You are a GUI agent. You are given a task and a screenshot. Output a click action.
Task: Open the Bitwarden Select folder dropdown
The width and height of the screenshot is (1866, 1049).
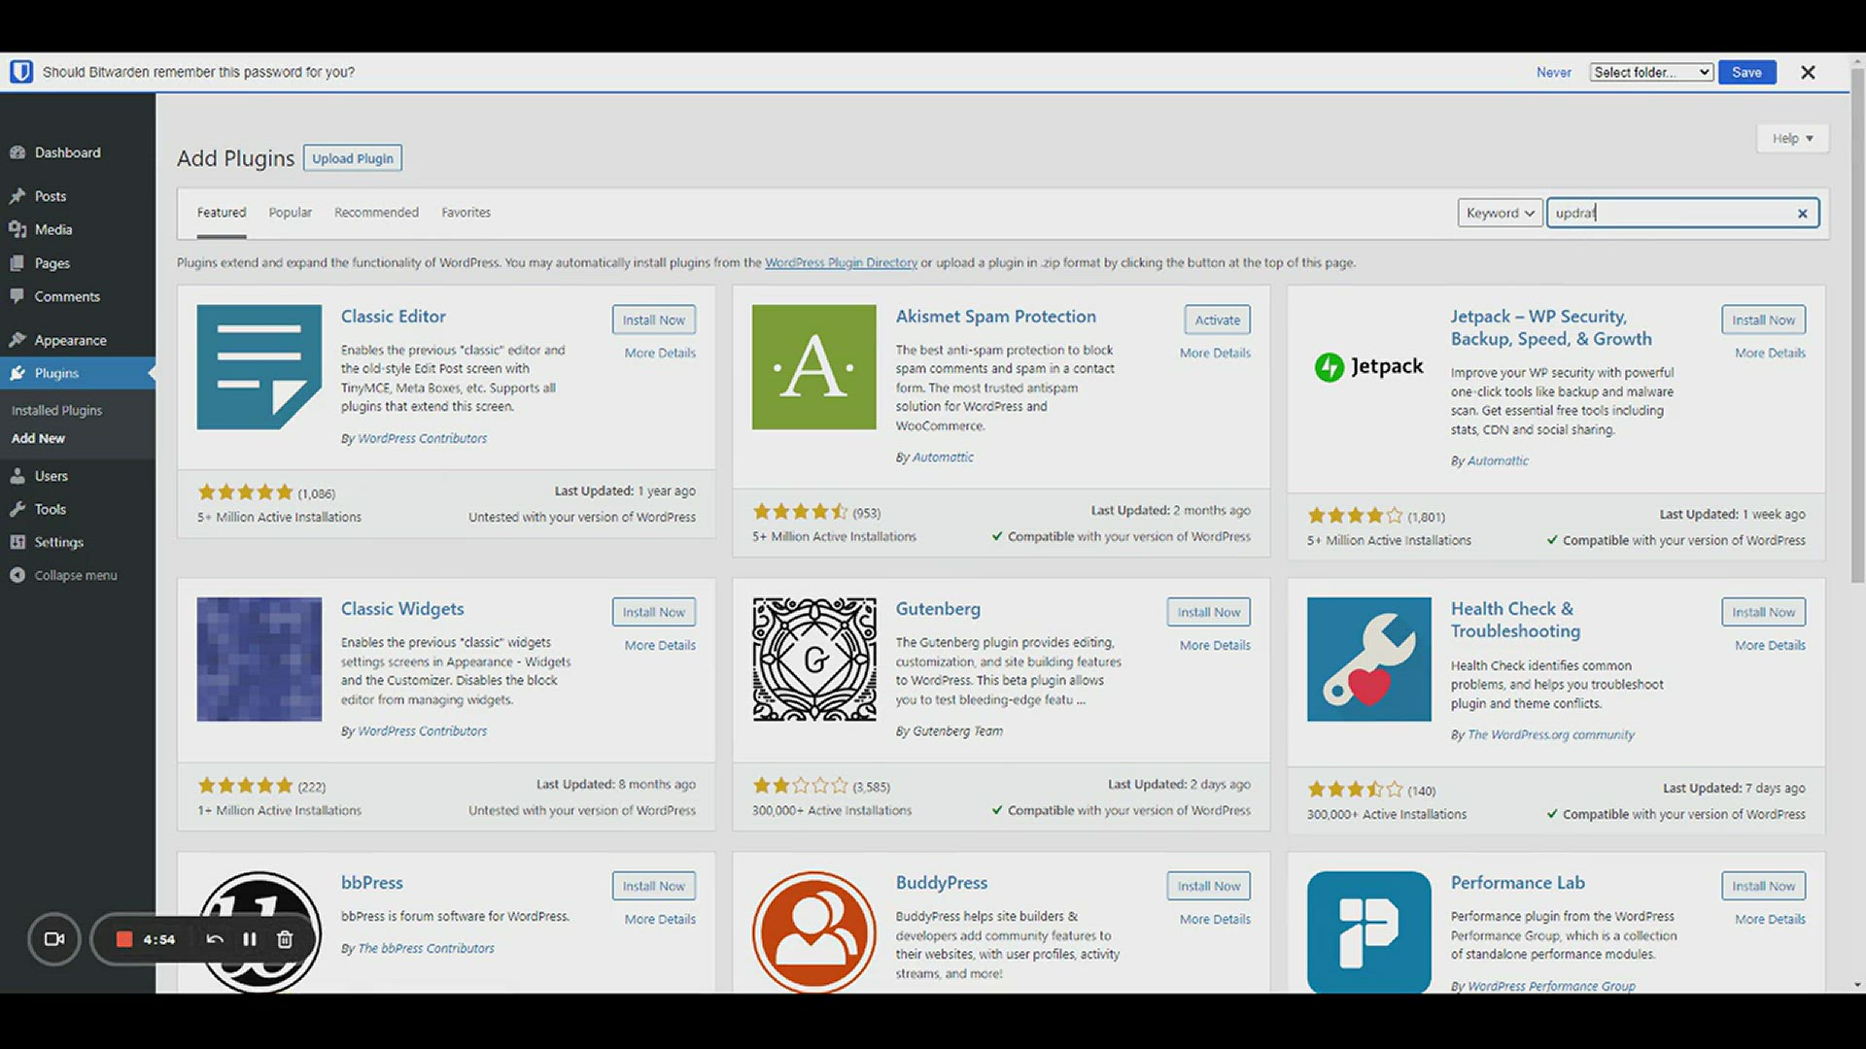coord(1651,72)
